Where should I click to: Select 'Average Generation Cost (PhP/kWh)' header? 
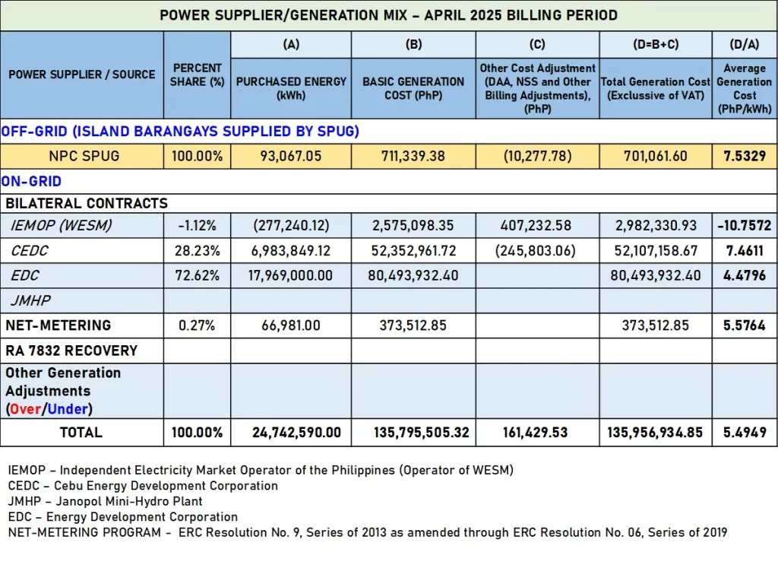[745, 88]
